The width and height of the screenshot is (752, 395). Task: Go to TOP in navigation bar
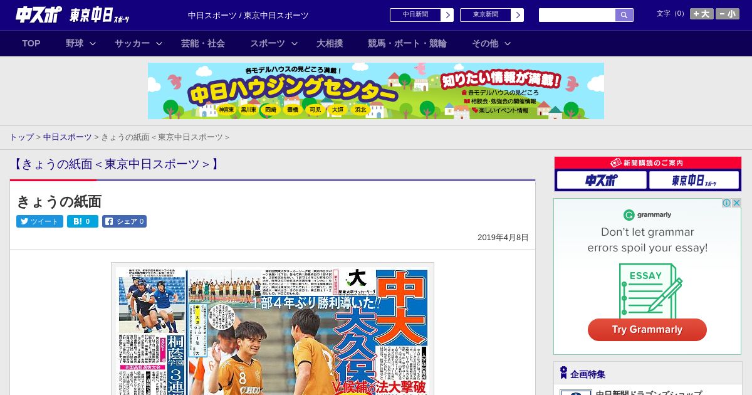click(31, 43)
